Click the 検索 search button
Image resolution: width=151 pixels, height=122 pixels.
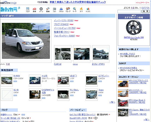coord(146,11)
